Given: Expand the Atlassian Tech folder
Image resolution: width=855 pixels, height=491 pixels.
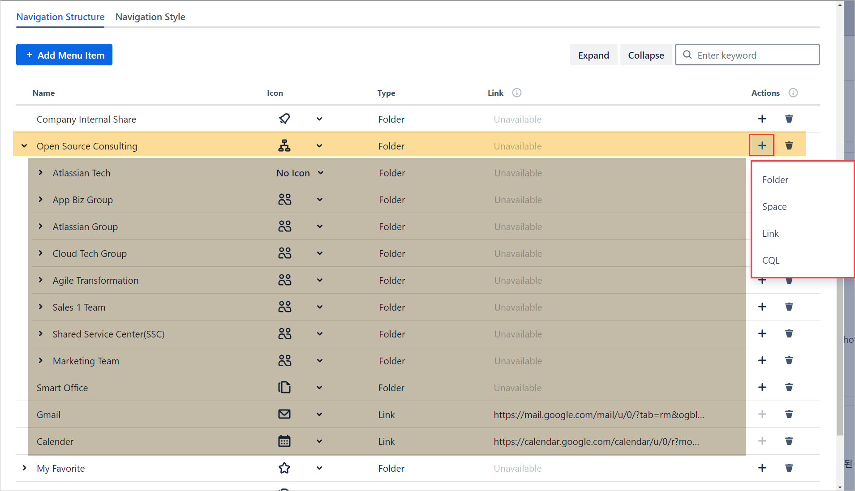Looking at the screenshot, I should coord(41,173).
